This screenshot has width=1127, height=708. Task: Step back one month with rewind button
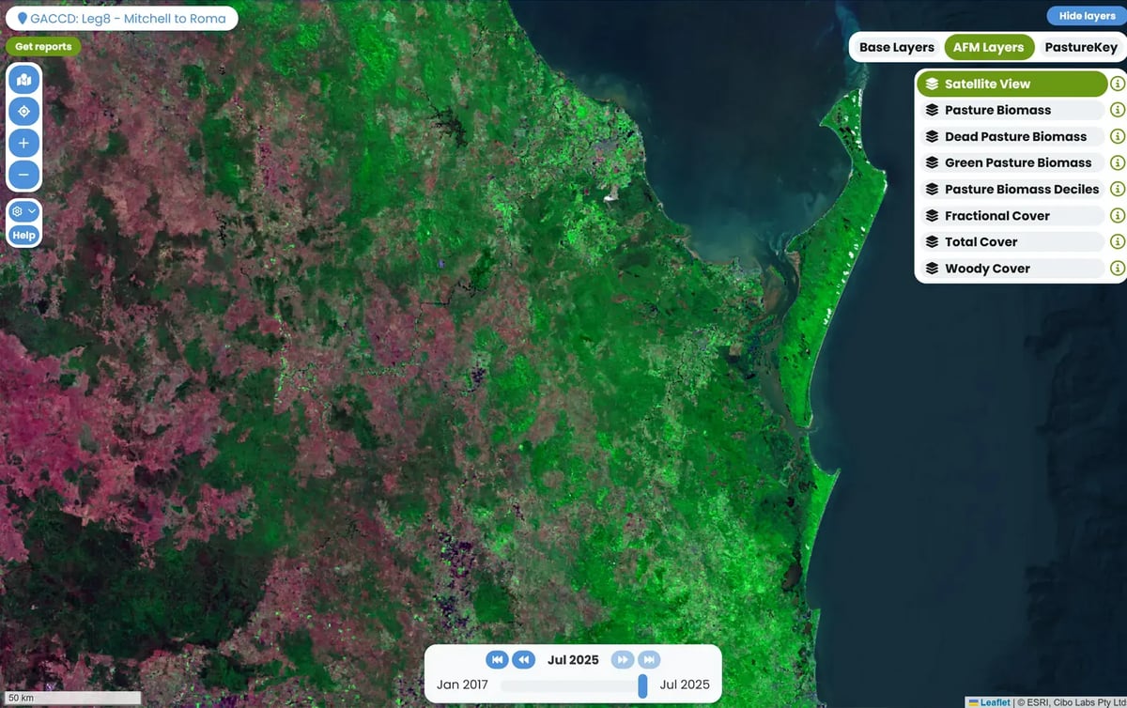523,660
